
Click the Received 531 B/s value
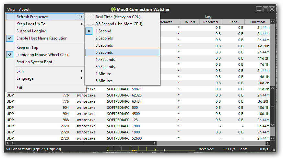(x=229, y=149)
